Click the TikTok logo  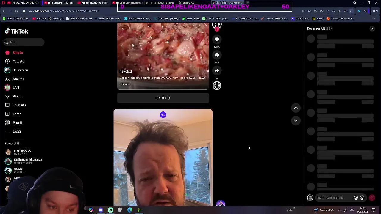[x=17, y=32]
